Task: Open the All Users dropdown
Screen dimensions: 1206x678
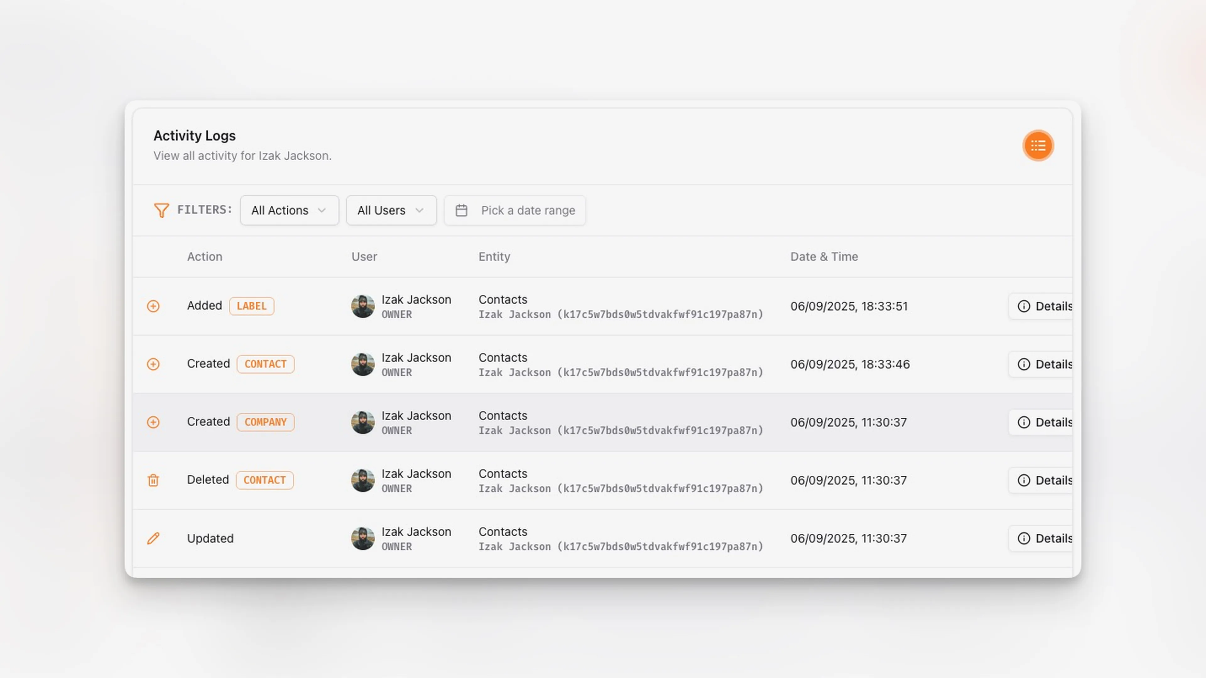Action: point(391,211)
